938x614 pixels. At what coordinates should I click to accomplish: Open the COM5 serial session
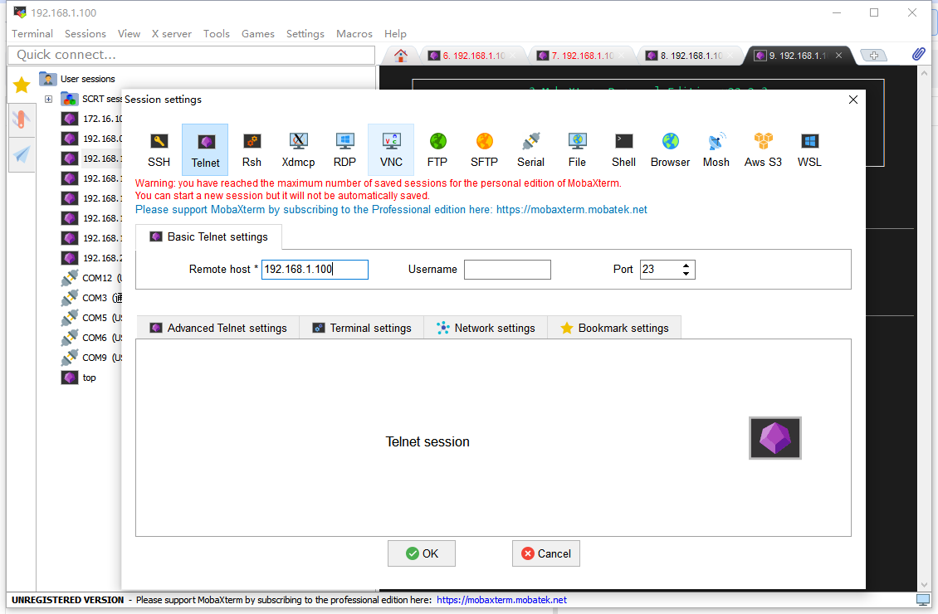coord(91,318)
